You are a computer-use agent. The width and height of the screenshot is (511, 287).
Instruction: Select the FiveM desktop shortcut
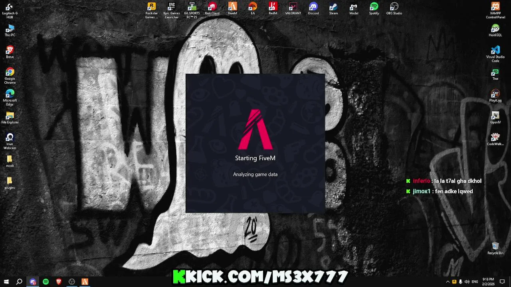[x=232, y=9]
